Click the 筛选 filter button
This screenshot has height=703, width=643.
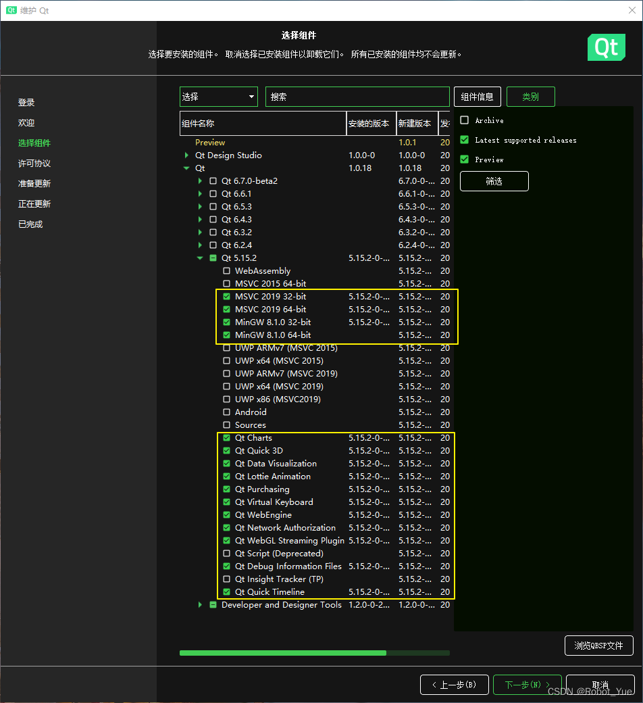click(x=494, y=181)
